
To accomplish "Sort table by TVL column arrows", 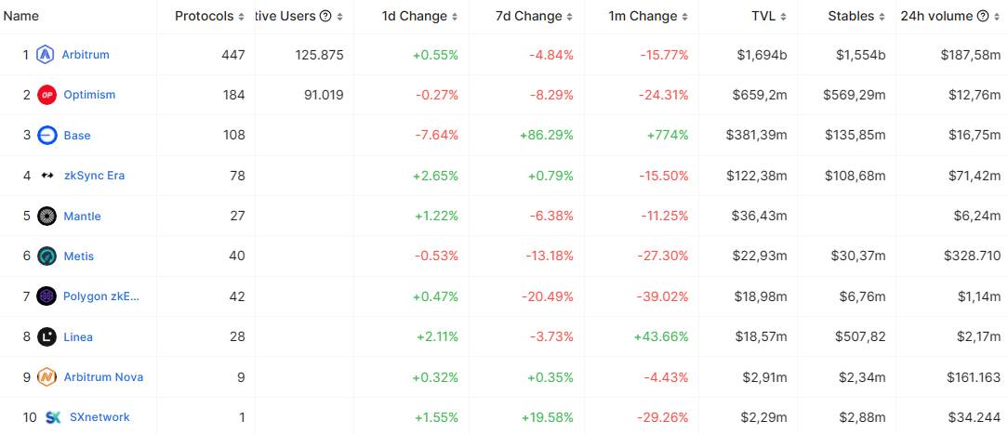I will [x=782, y=17].
